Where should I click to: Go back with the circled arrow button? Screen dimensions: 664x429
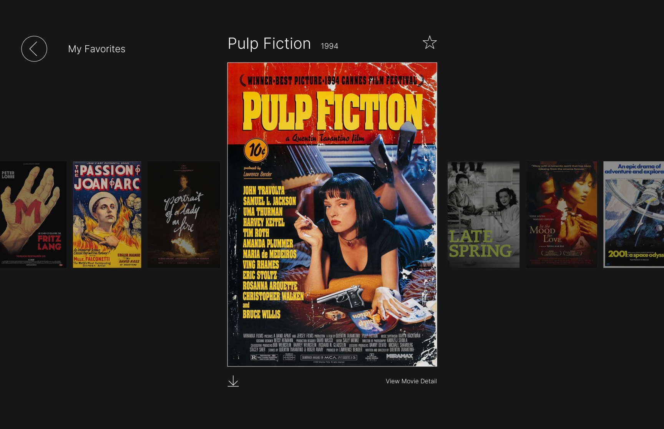coord(34,49)
